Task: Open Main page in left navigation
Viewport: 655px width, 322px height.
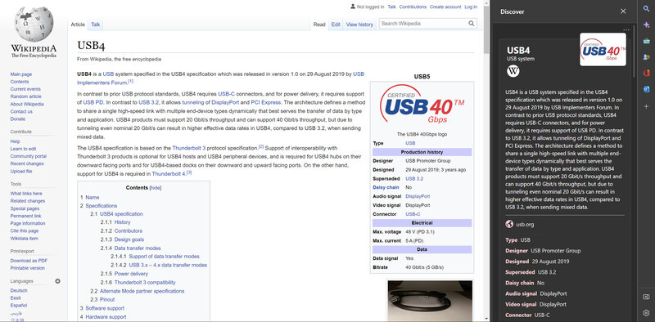Action: click(21, 74)
